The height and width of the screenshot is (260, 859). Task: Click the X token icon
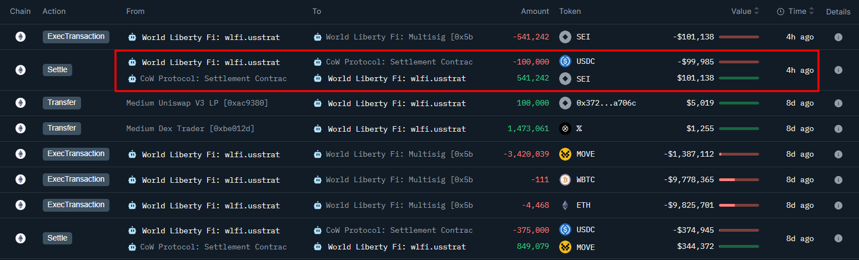click(x=565, y=129)
